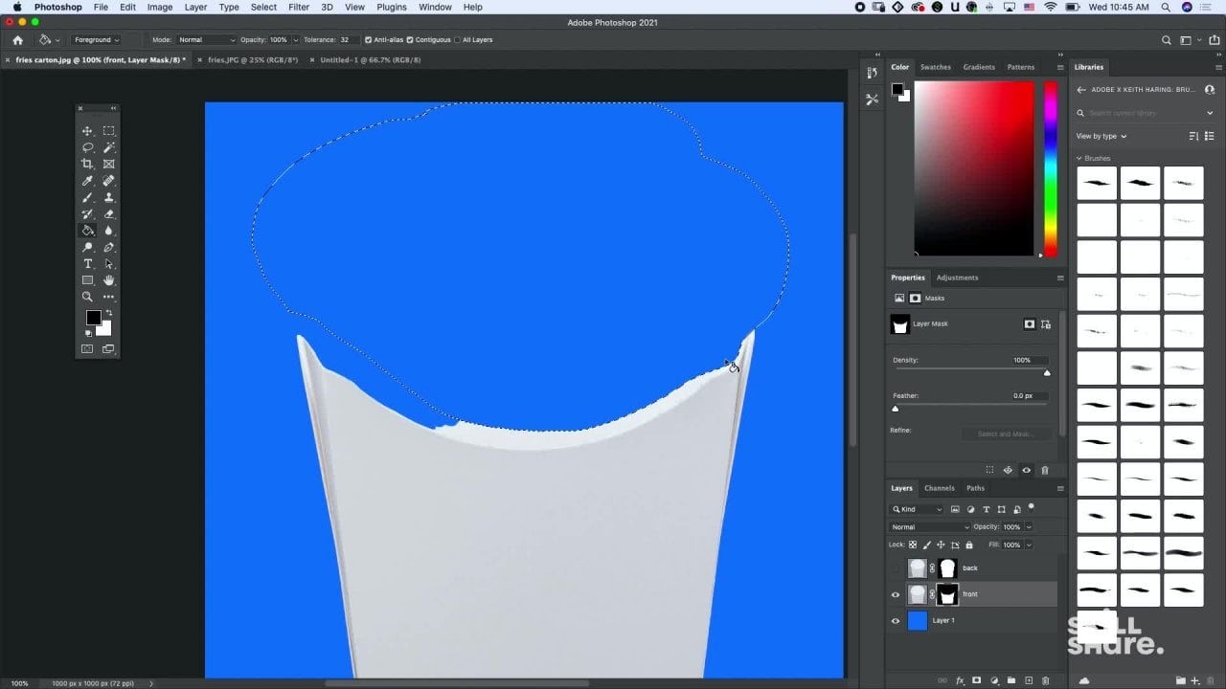The width and height of the screenshot is (1226, 689).
Task: Switch to the Channels tab
Action: 939,488
